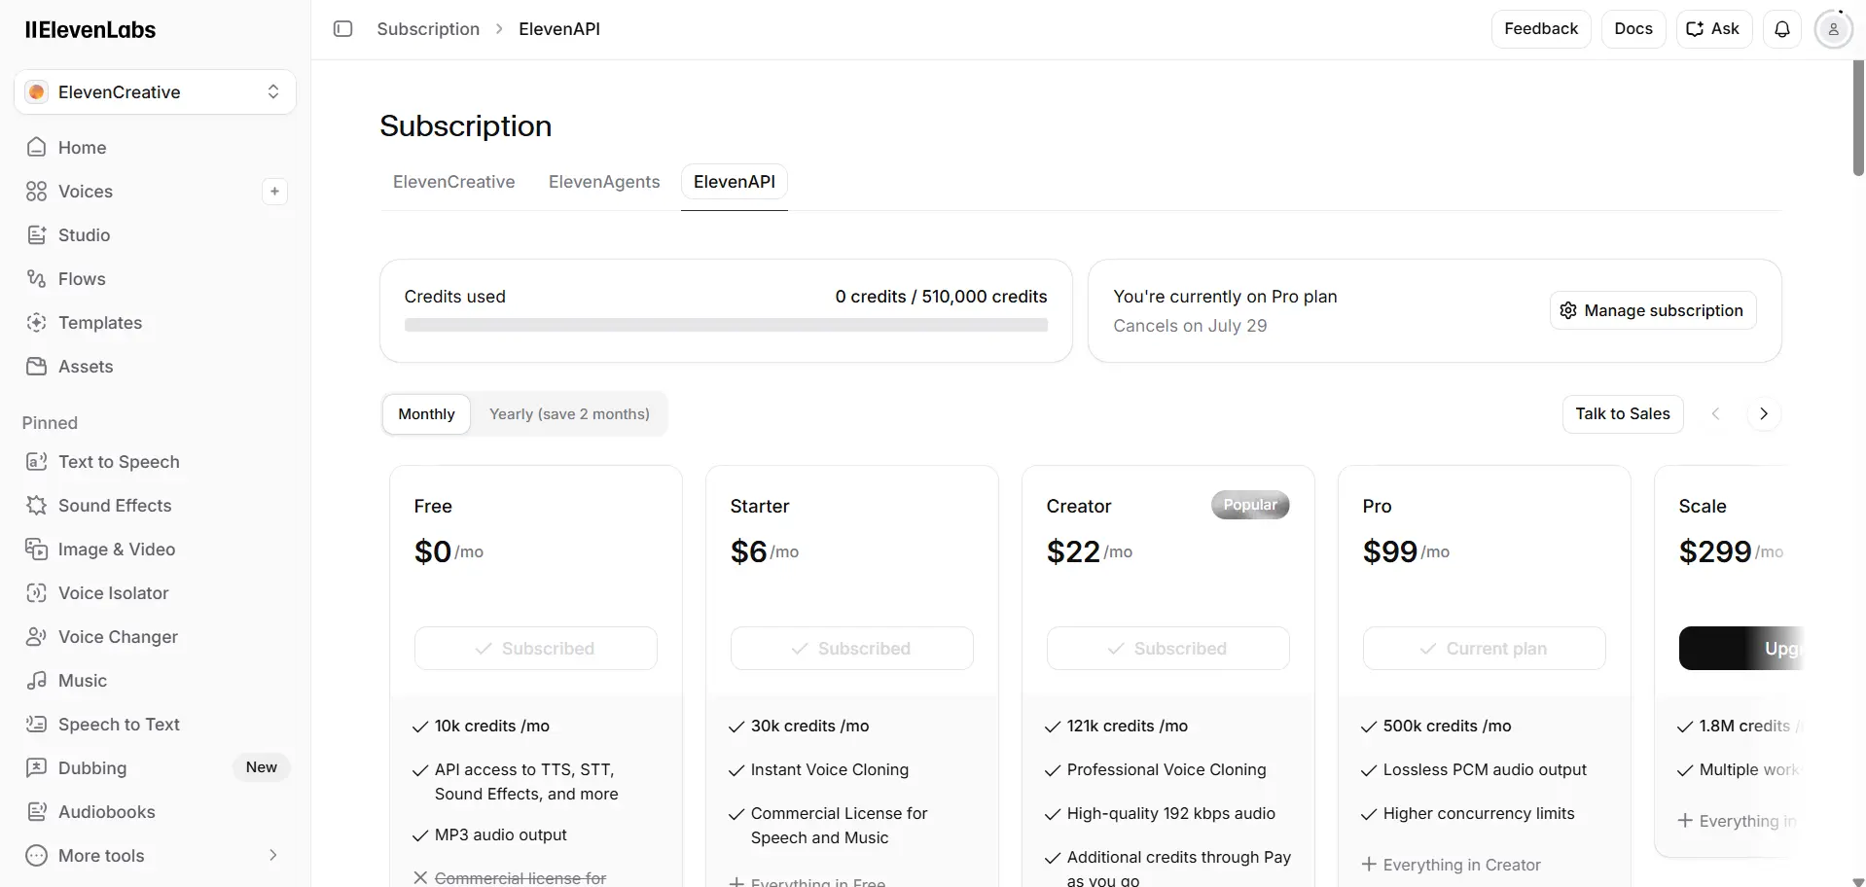Click the gear icon in Manage subscription
The height and width of the screenshot is (887, 1866).
1568,310
